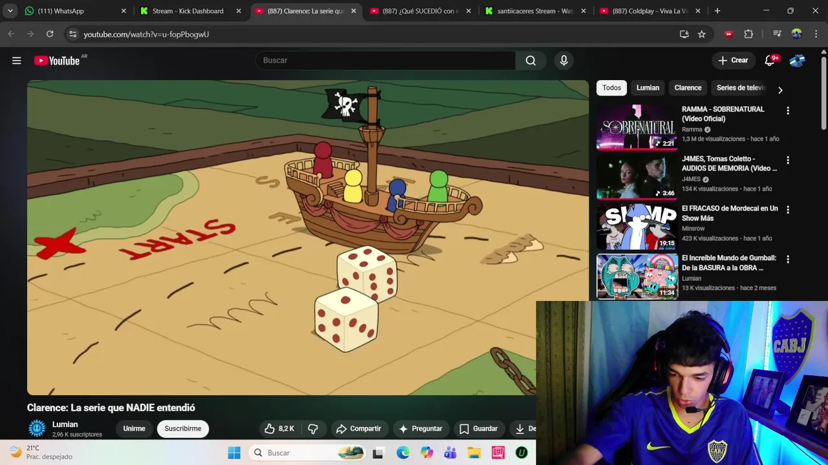The height and width of the screenshot is (465, 828).
Task: Open a new browser tab
Action: pyautogui.click(x=717, y=11)
